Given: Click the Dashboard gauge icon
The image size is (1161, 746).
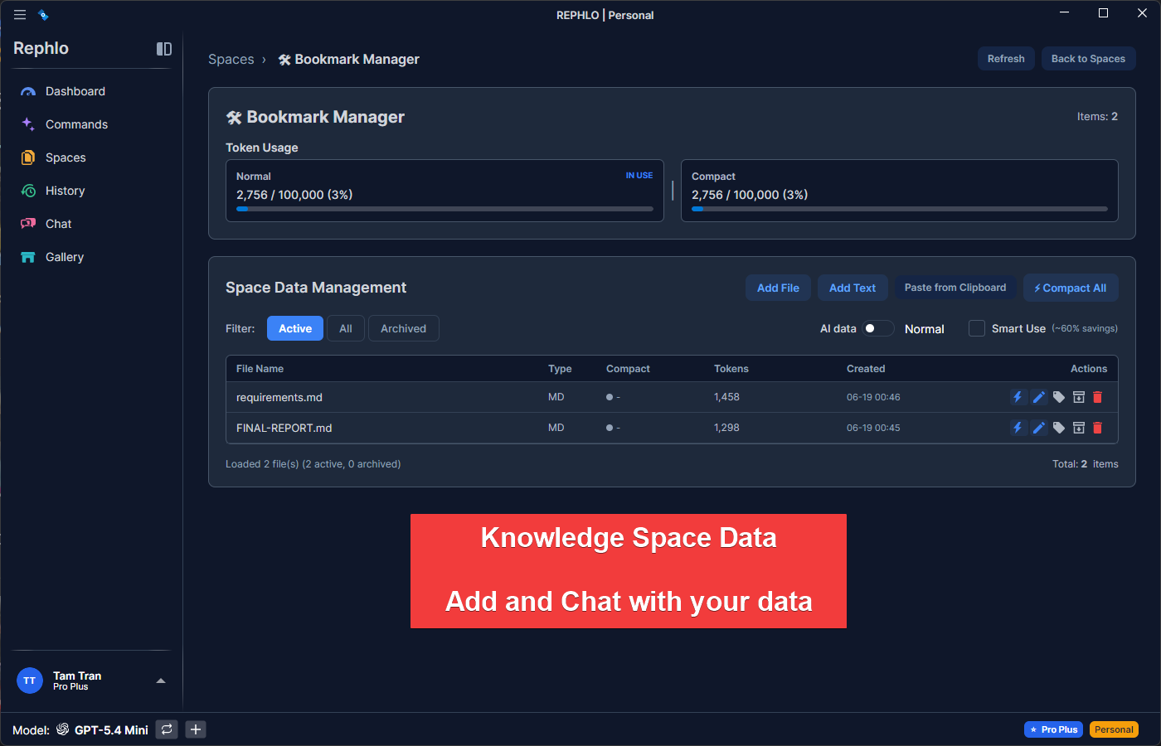Looking at the screenshot, I should coord(28,92).
